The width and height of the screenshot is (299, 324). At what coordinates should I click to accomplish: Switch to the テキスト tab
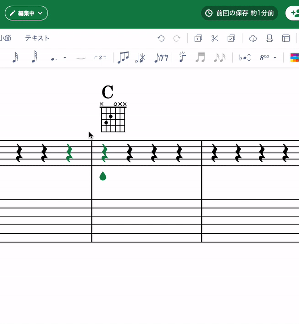click(37, 38)
